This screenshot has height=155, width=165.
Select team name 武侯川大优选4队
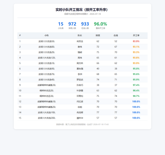[x=47, y=79]
